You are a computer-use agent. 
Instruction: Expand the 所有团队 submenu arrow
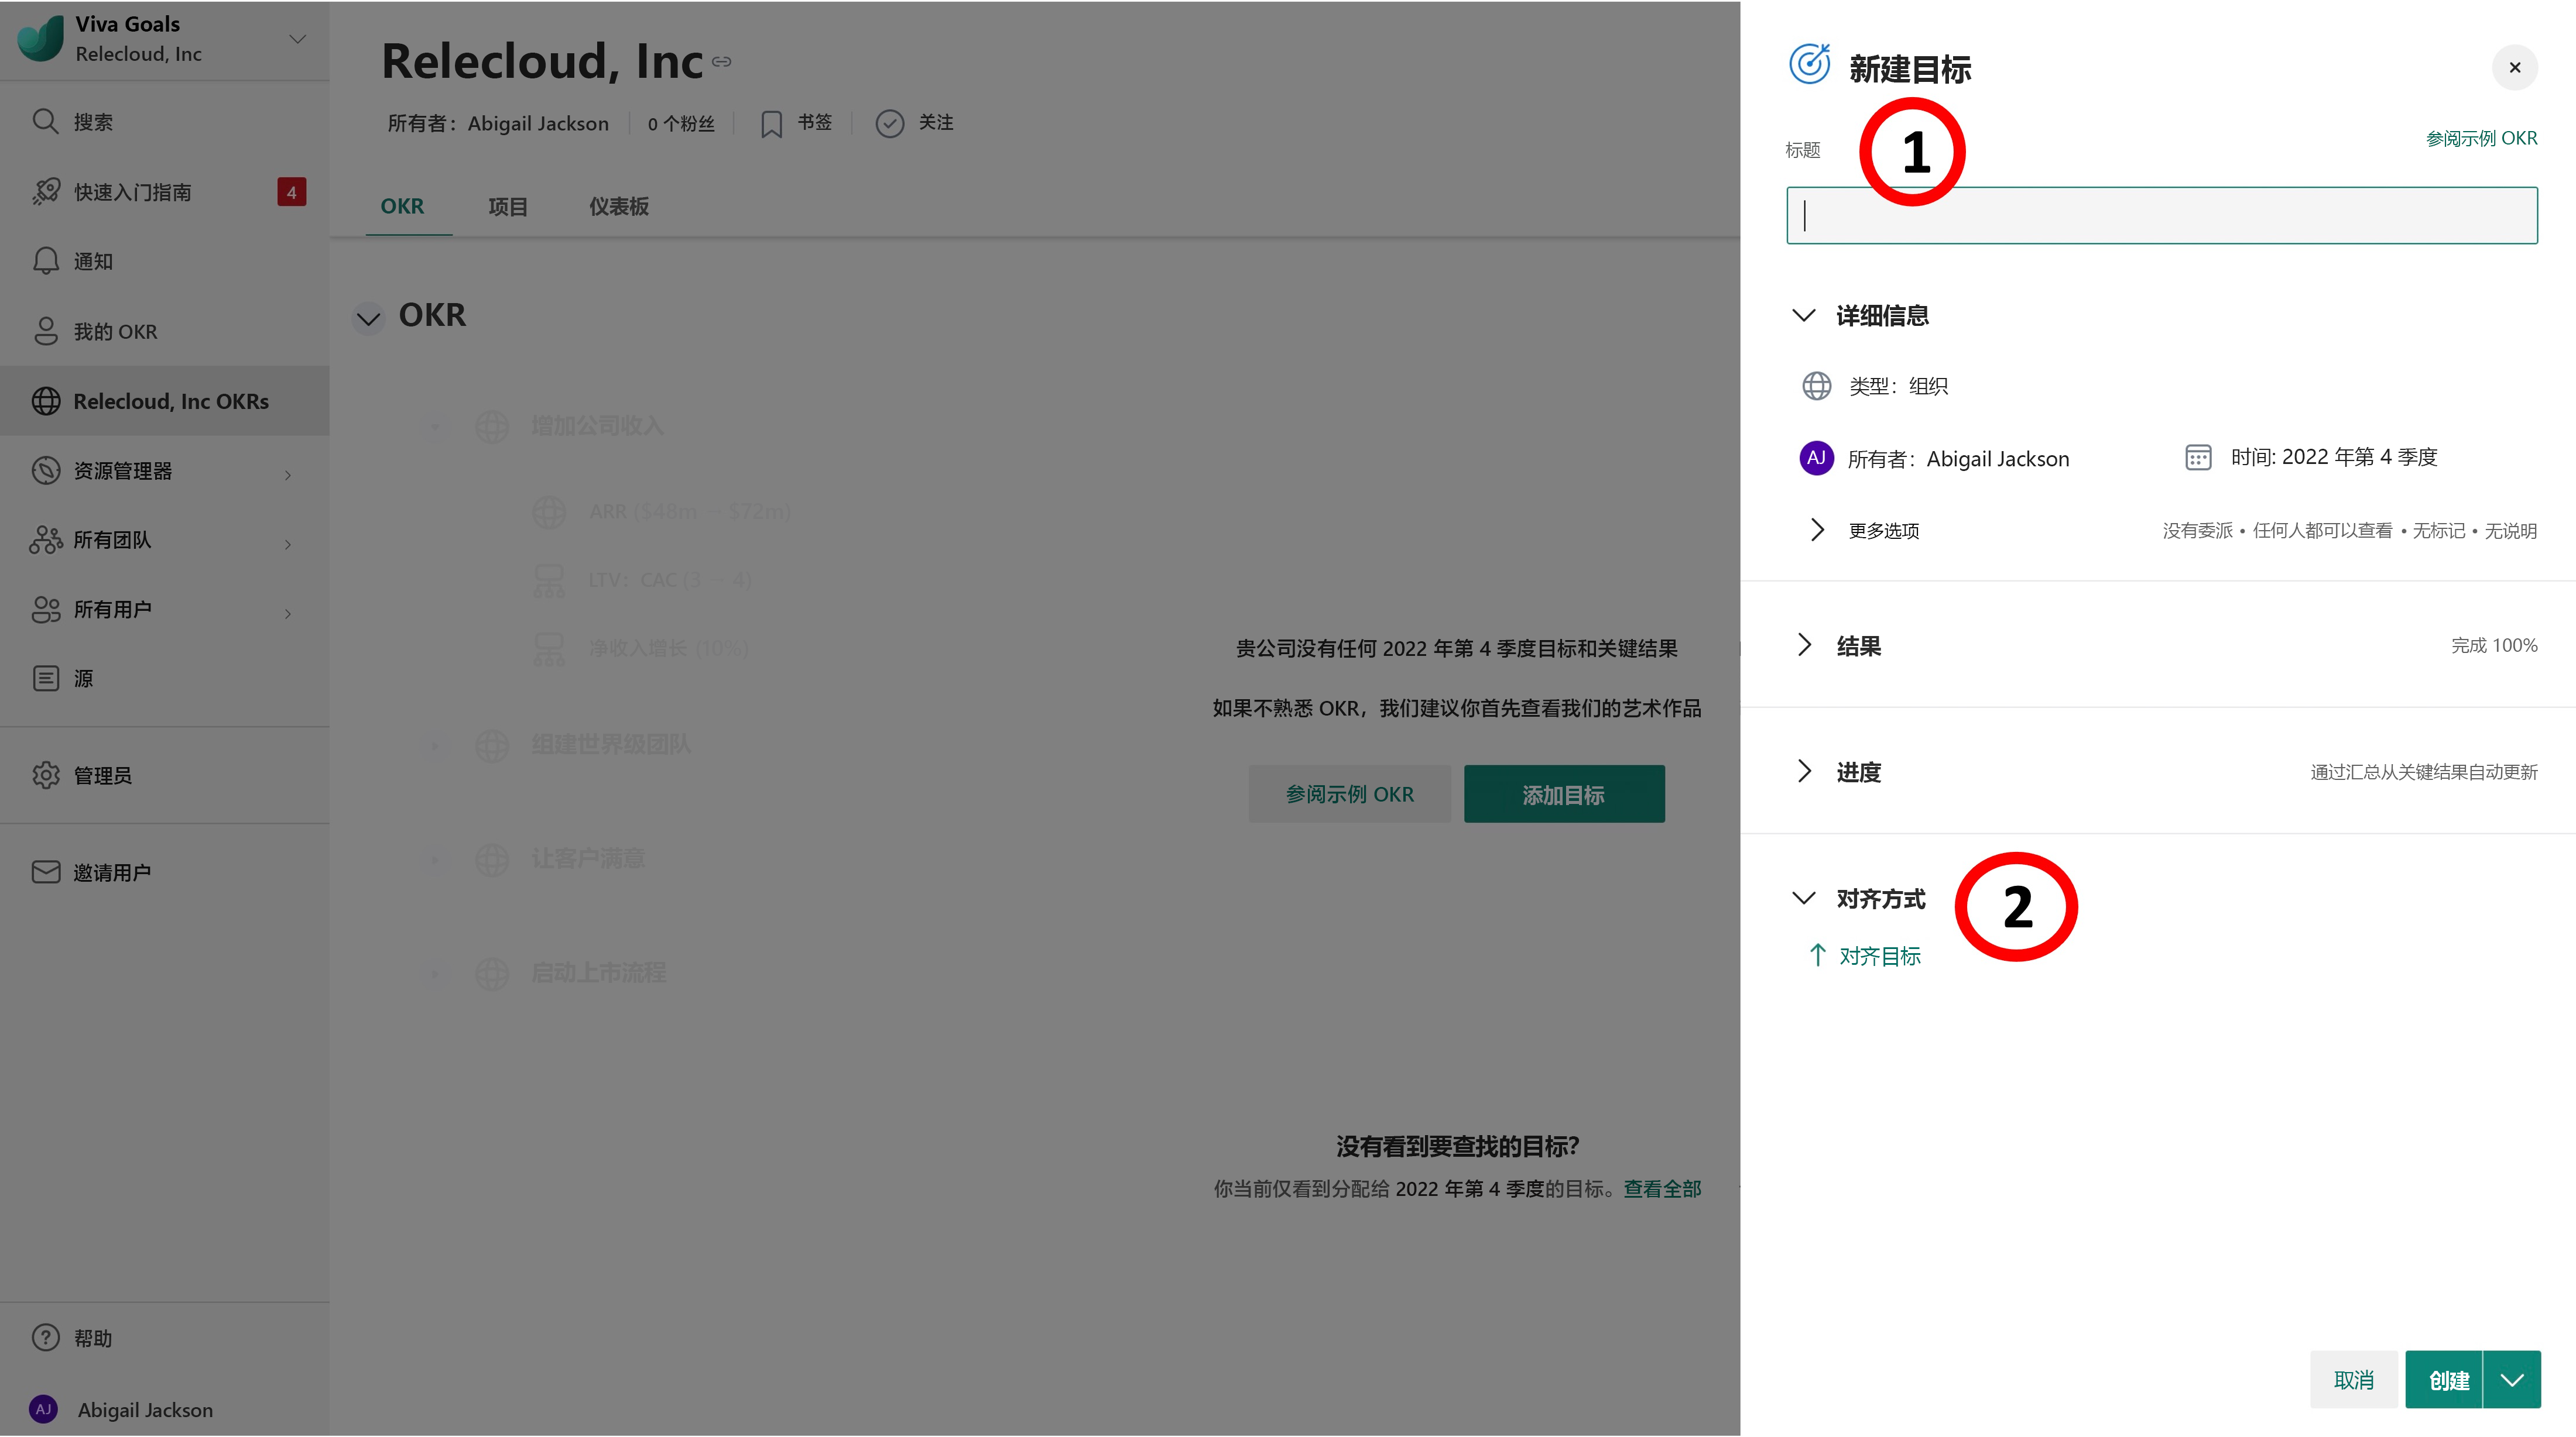pos(288,544)
